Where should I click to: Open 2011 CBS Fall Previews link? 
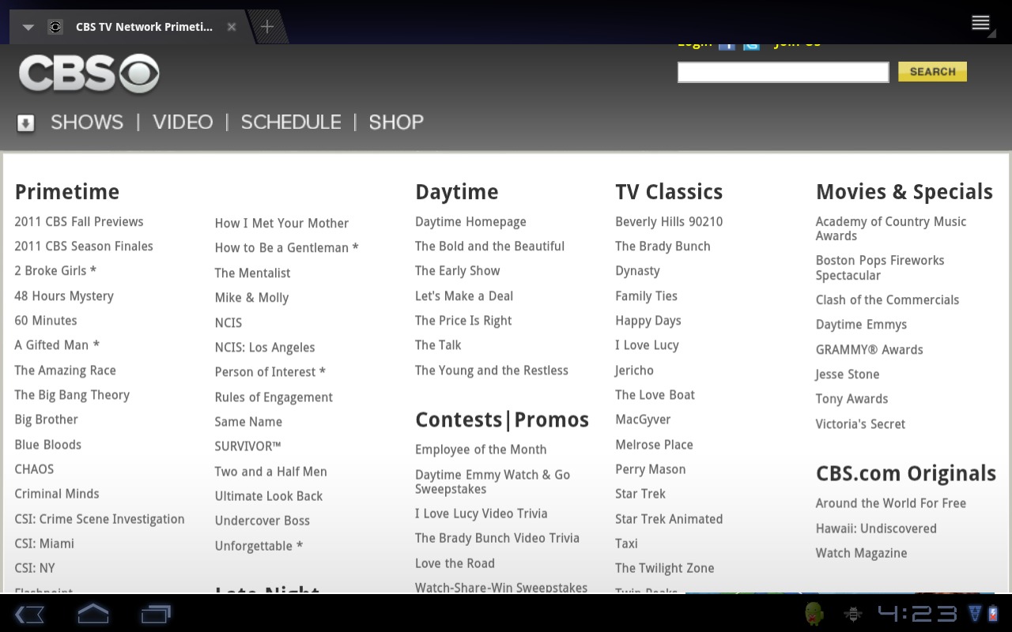[79, 222]
